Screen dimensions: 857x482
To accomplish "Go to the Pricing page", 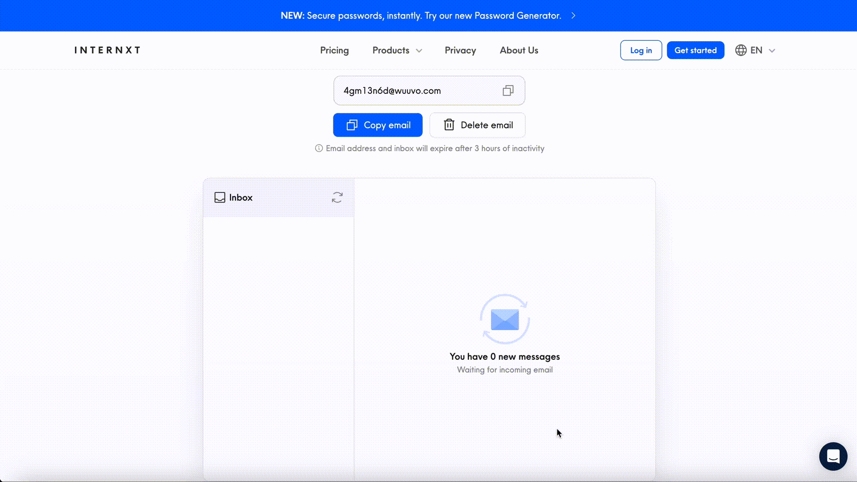I will pos(334,50).
